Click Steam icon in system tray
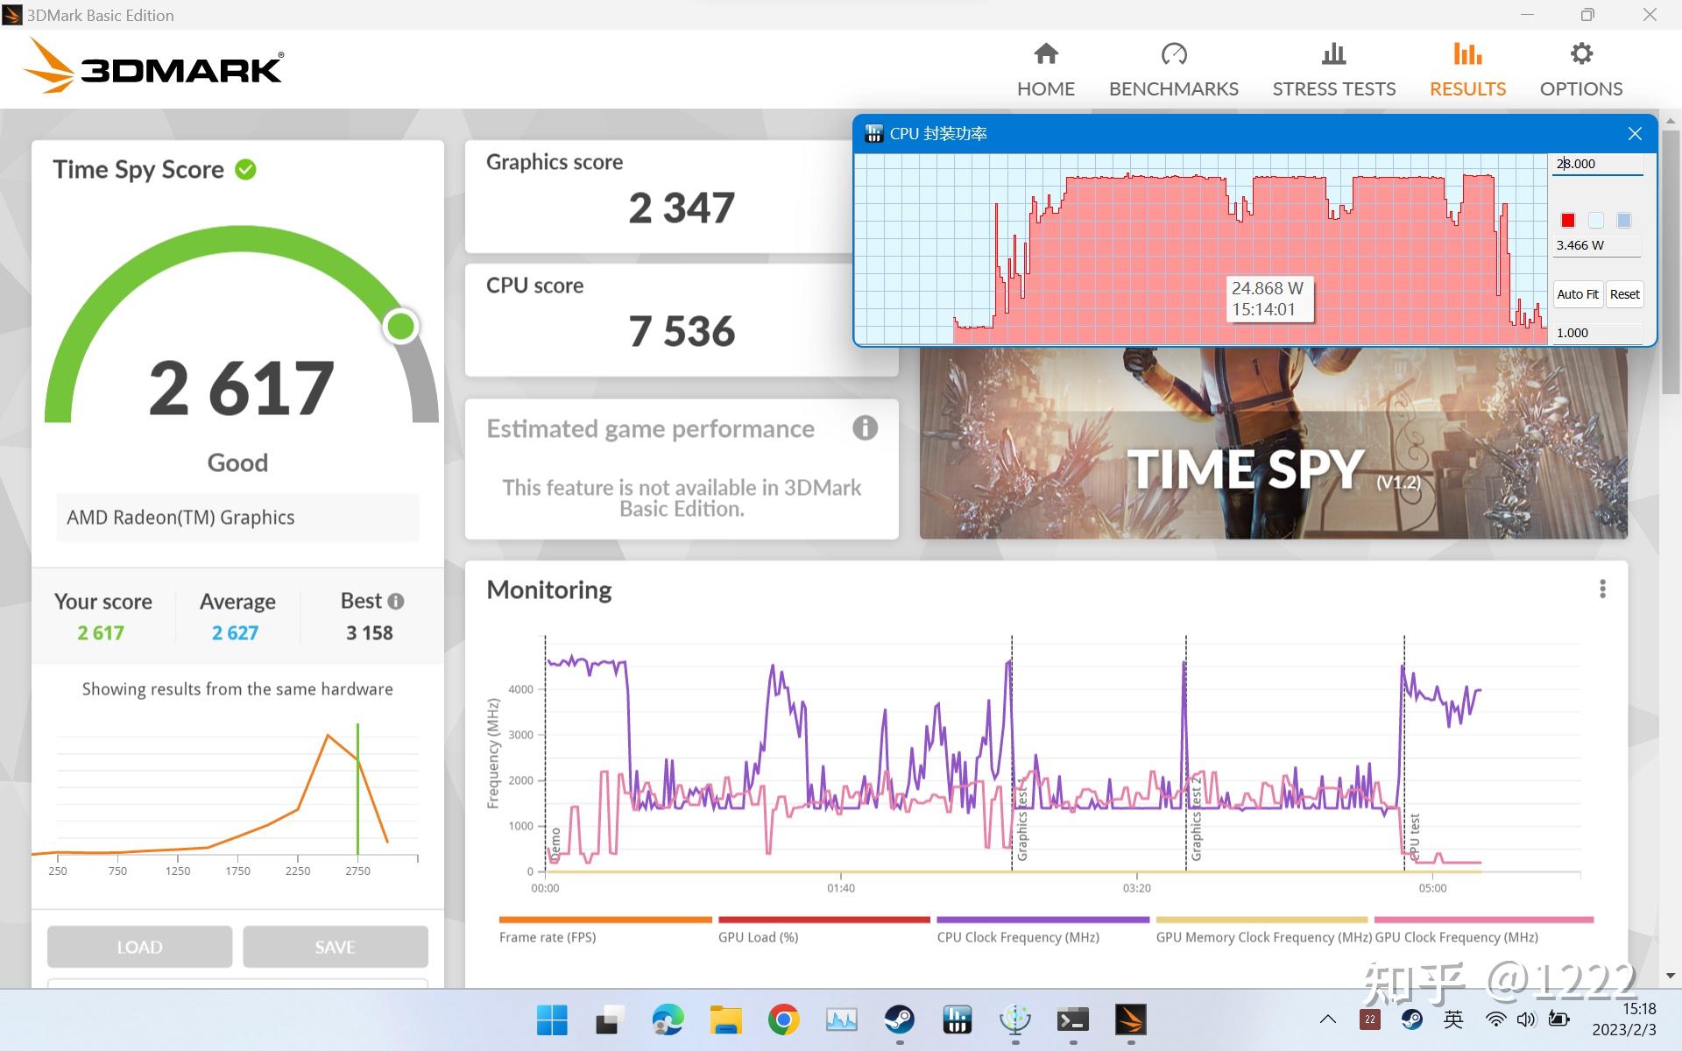 (1411, 1019)
